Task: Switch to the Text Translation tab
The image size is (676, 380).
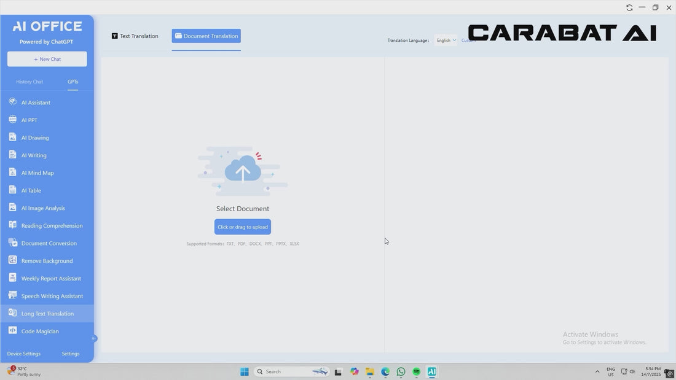Action: [135, 36]
